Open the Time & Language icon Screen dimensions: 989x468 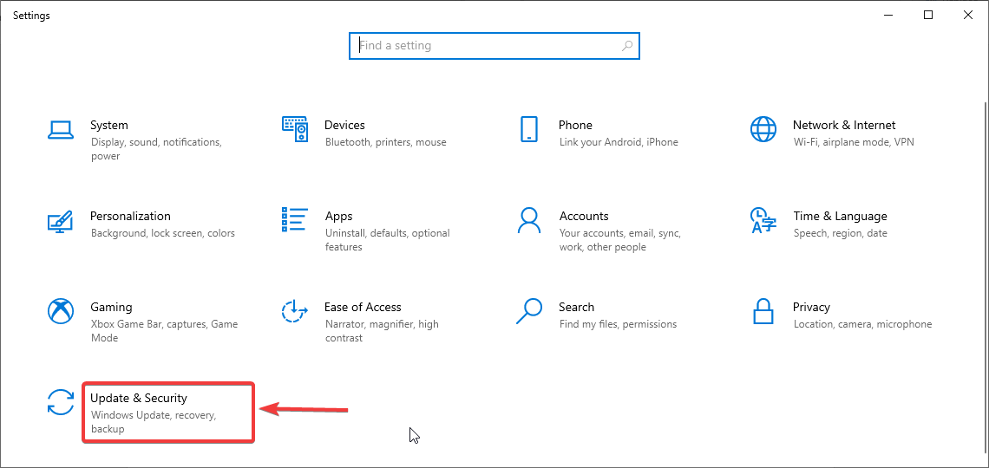tap(763, 220)
